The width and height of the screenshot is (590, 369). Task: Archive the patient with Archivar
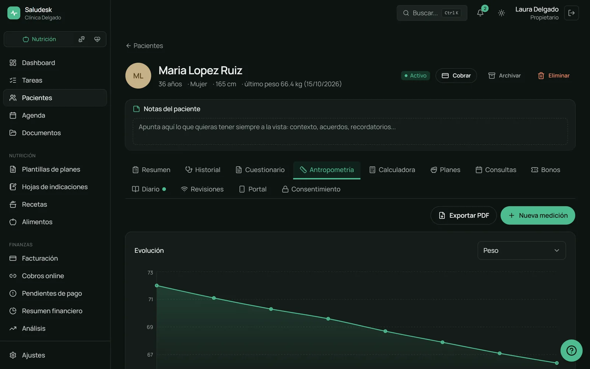(504, 76)
